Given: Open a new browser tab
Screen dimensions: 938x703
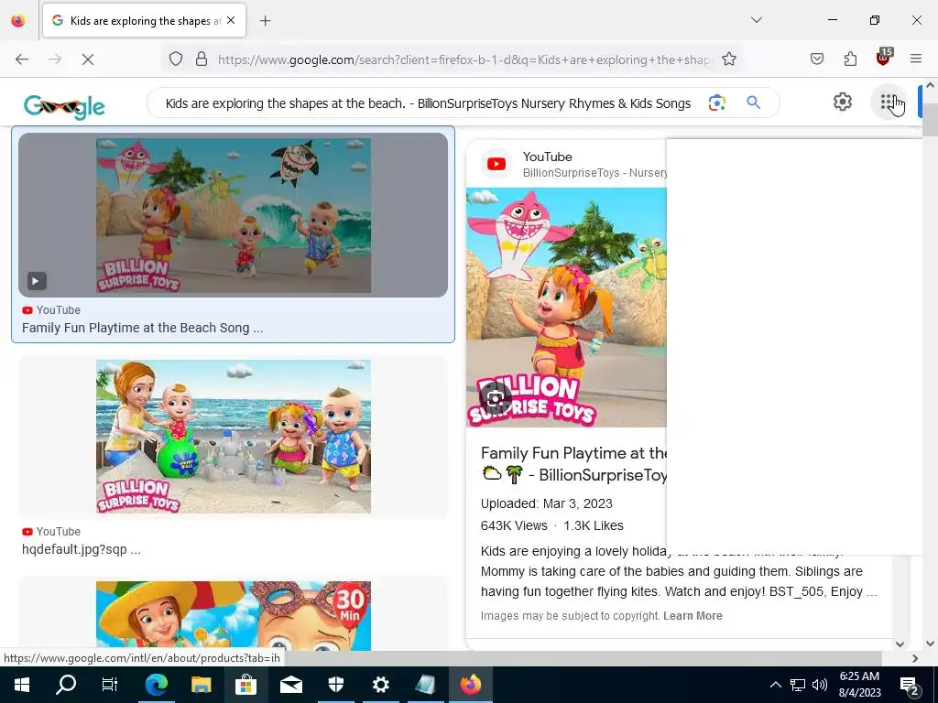Looking at the screenshot, I should [x=265, y=21].
